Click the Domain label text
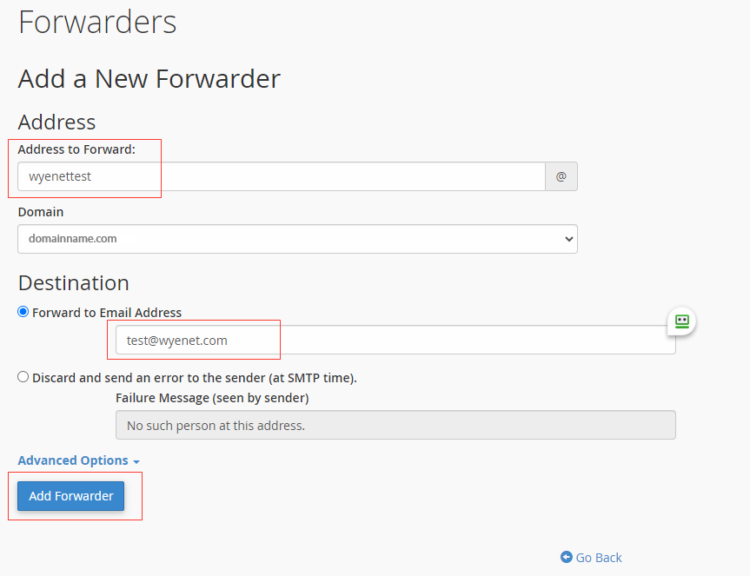Screen dimensions: 750x576 41,212
